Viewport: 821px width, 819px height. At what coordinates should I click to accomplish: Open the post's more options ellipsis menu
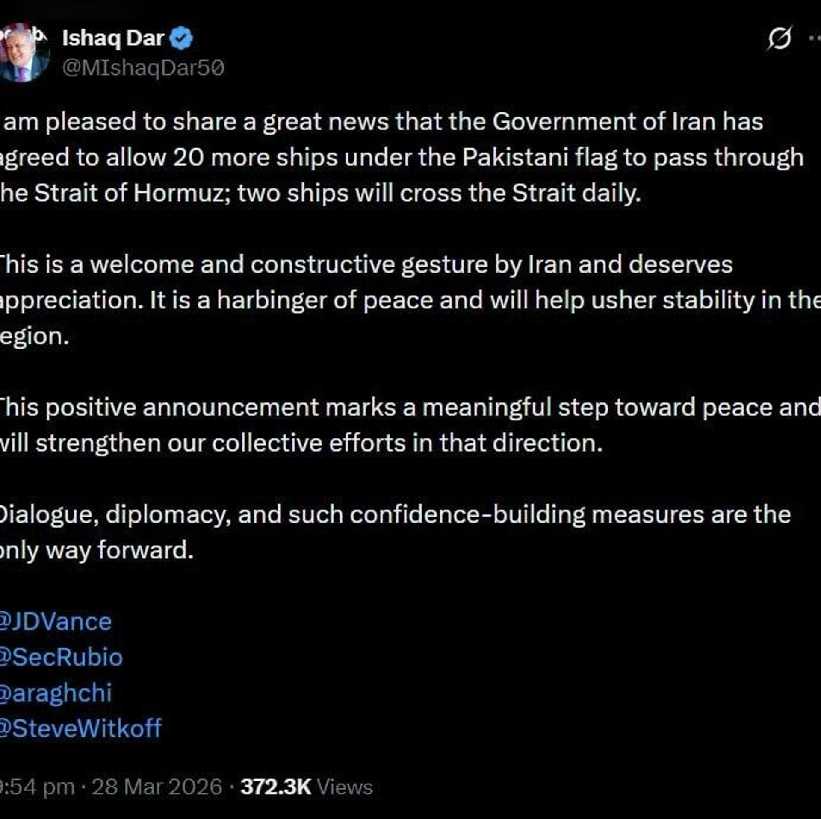[815, 38]
